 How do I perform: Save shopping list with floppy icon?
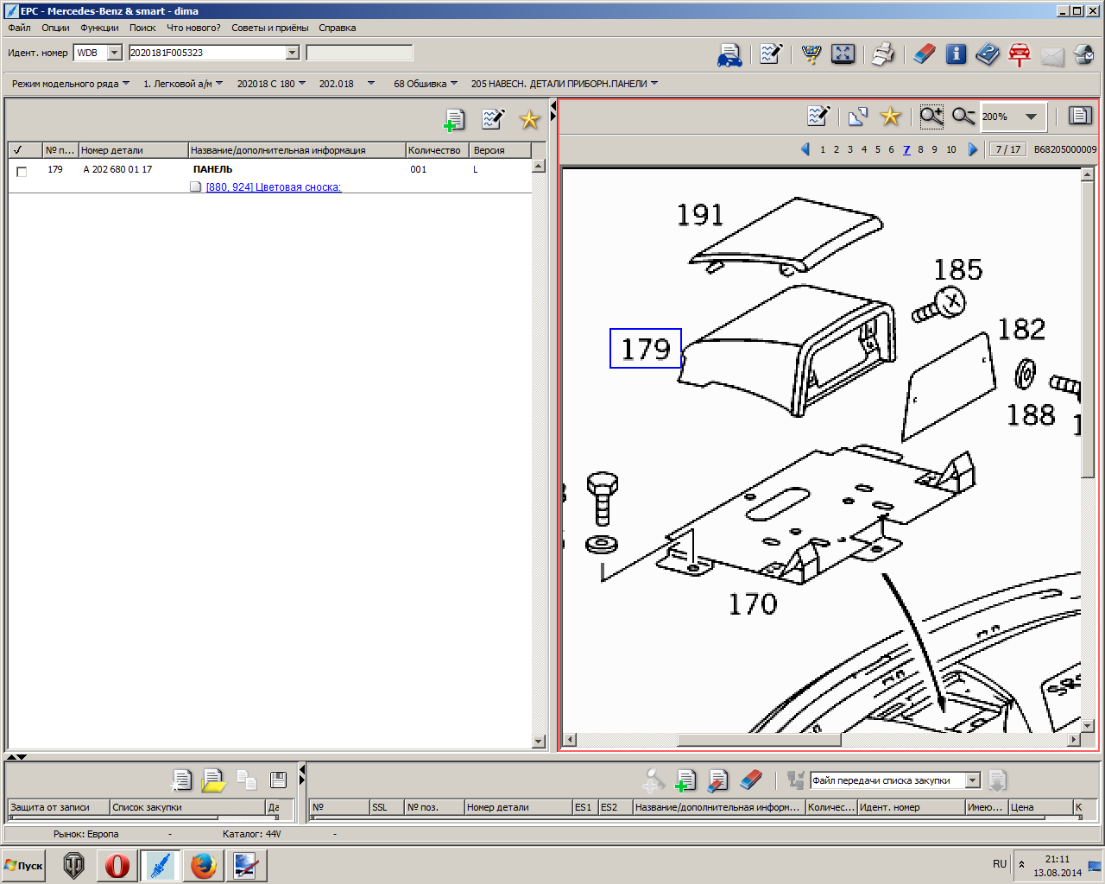coord(278,780)
